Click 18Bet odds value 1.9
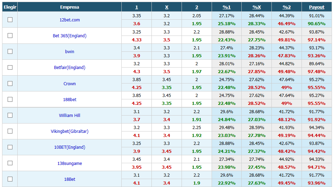 coord(197,183)
